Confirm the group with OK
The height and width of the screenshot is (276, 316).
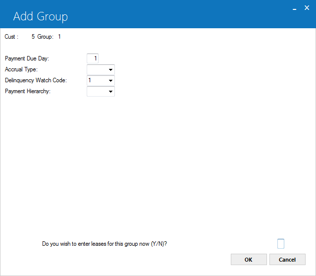[x=249, y=260]
